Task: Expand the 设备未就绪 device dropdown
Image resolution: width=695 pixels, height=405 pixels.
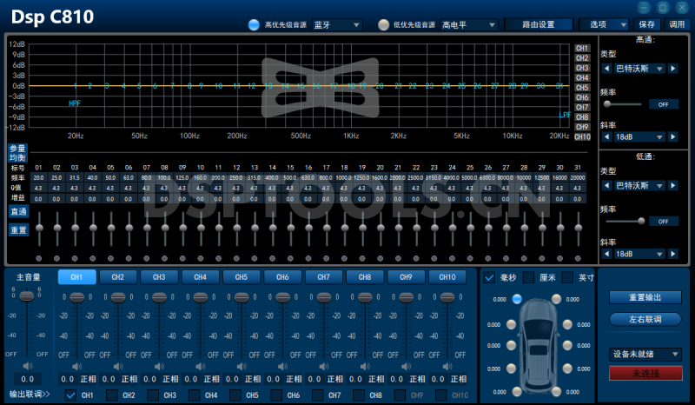Action: (x=644, y=354)
